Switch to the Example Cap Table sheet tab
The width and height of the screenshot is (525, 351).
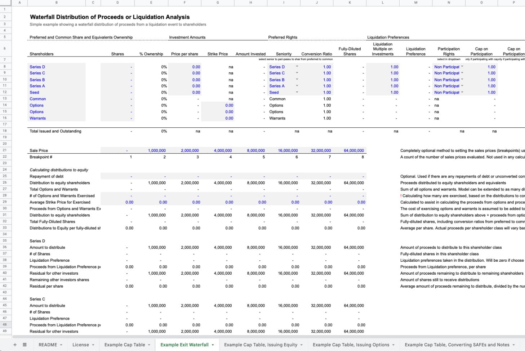coord(124,345)
